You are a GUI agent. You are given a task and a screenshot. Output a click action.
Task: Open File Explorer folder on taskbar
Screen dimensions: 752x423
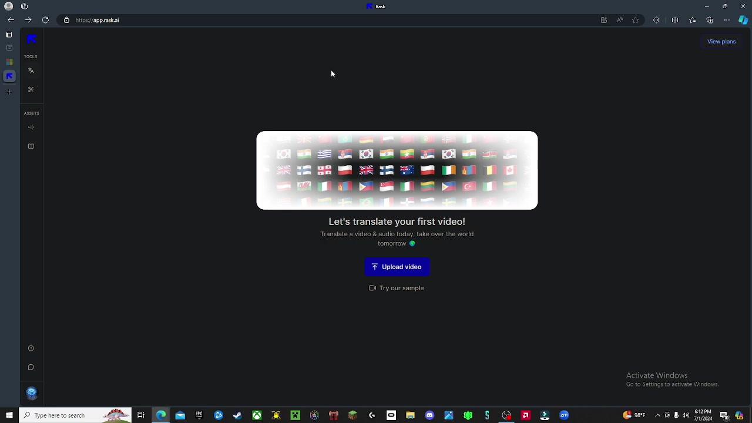pos(410,415)
